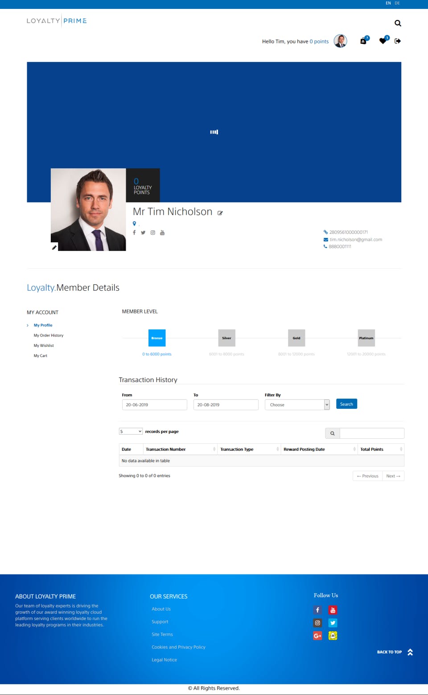Image resolution: width=428 pixels, height=695 pixels.
Task: Click the blue Search button
Action: click(x=346, y=404)
